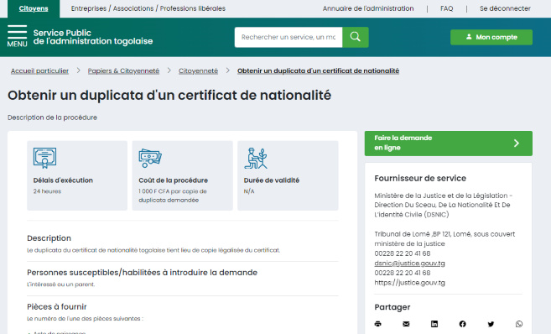Share on LinkedIn icon
The image size is (551, 334).
[434, 324]
